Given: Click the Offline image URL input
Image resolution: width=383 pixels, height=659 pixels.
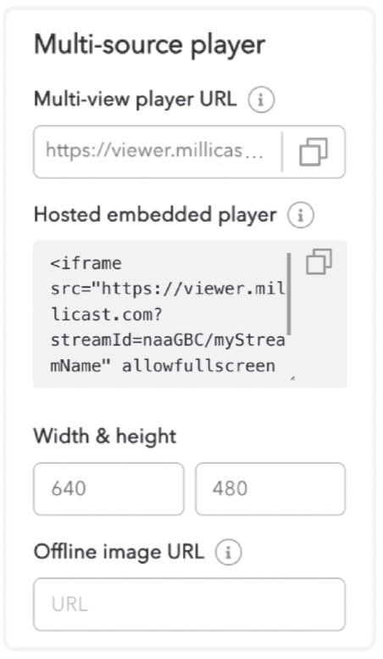Looking at the screenshot, I should [x=190, y=604].
